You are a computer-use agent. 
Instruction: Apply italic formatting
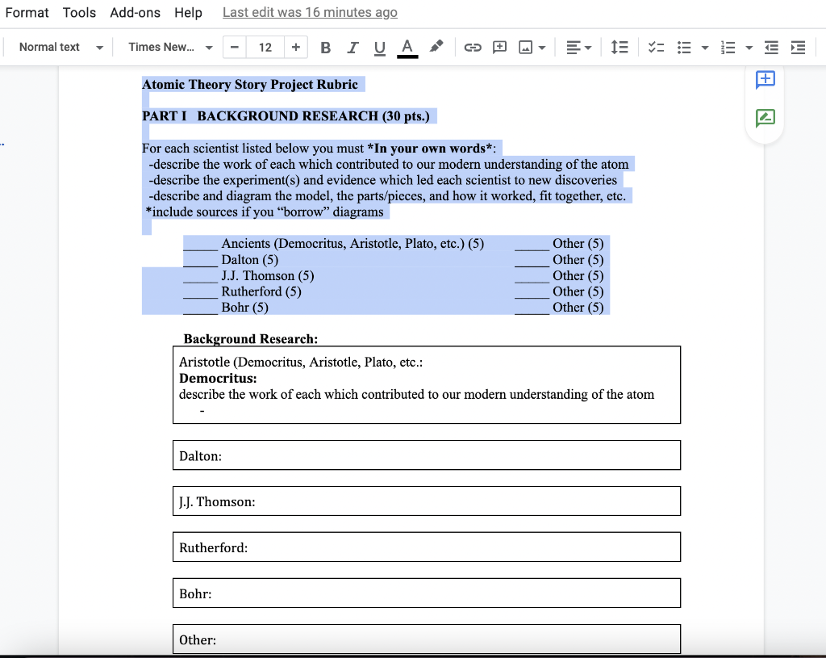pos(353,48)
